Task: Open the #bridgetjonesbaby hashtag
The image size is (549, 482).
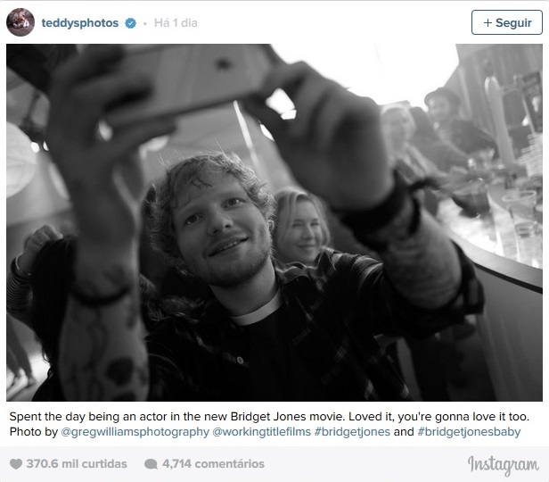Action: 469,431
